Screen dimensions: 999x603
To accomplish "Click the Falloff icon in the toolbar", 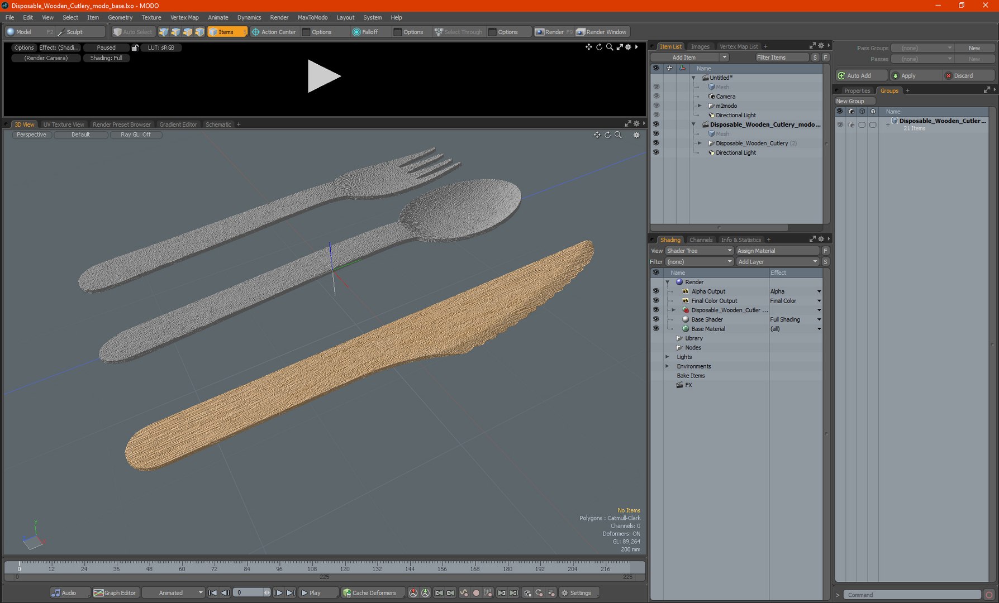I will click(x=356, y=32).
